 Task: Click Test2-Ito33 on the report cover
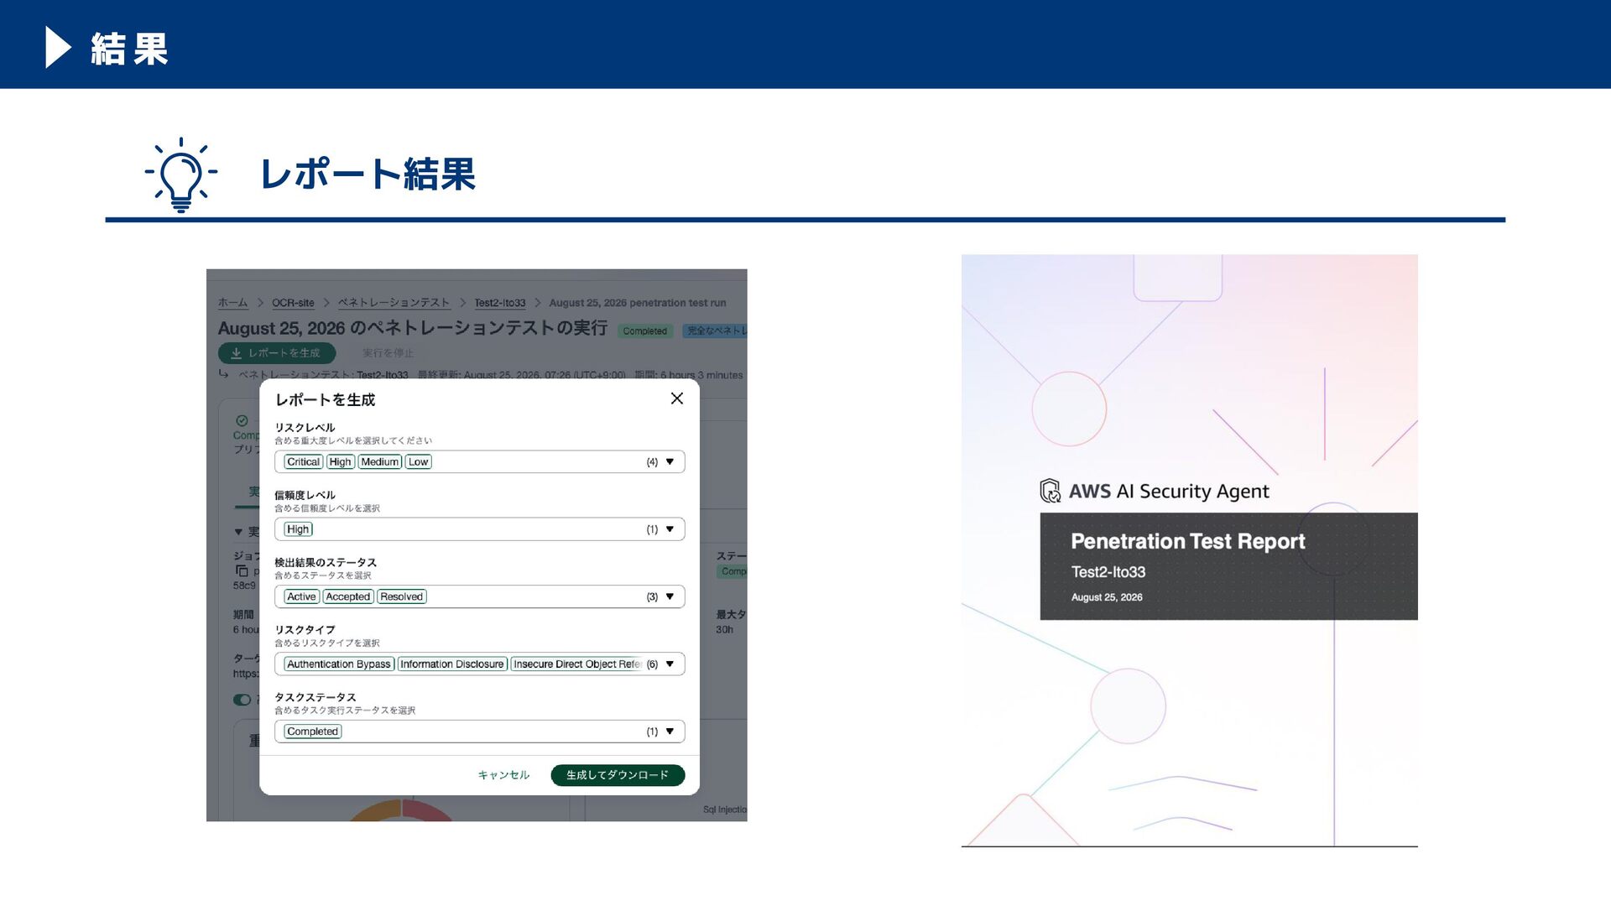coord(1108,572)
